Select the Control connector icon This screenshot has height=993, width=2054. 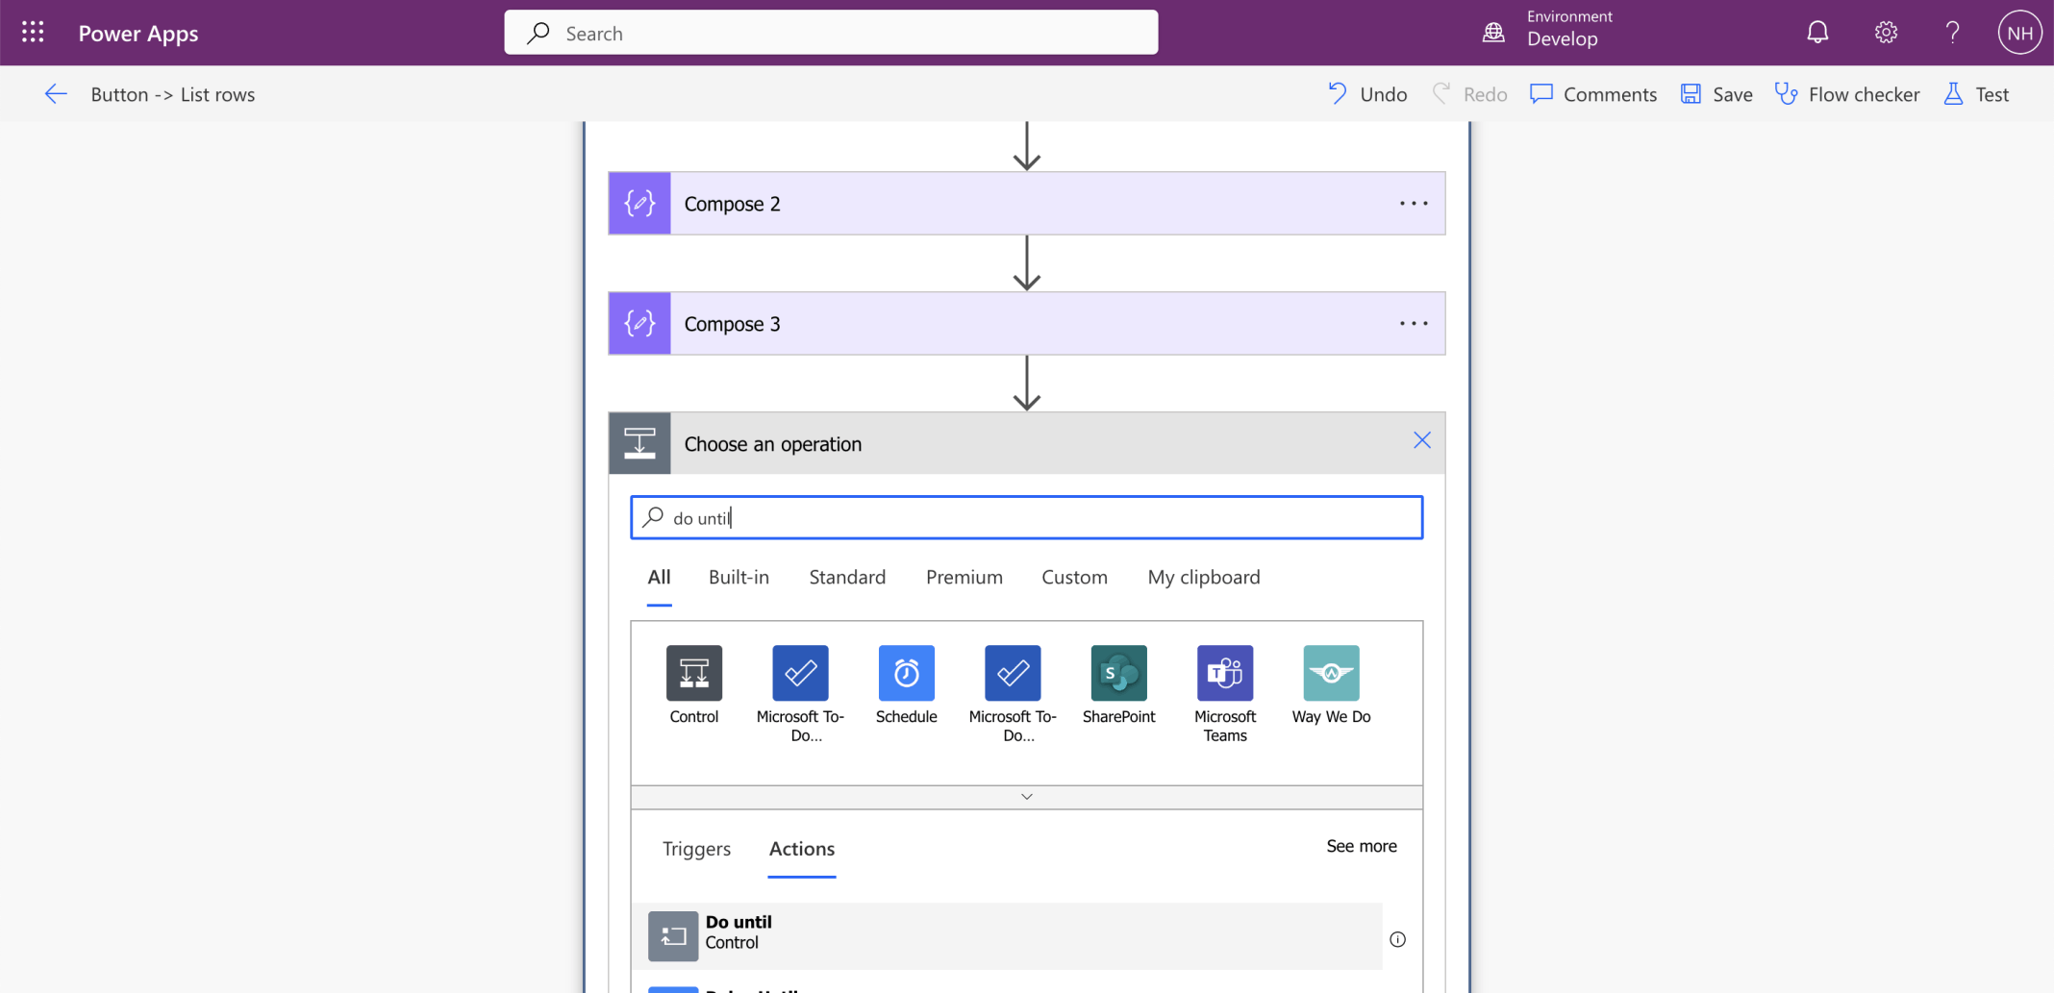693,674
